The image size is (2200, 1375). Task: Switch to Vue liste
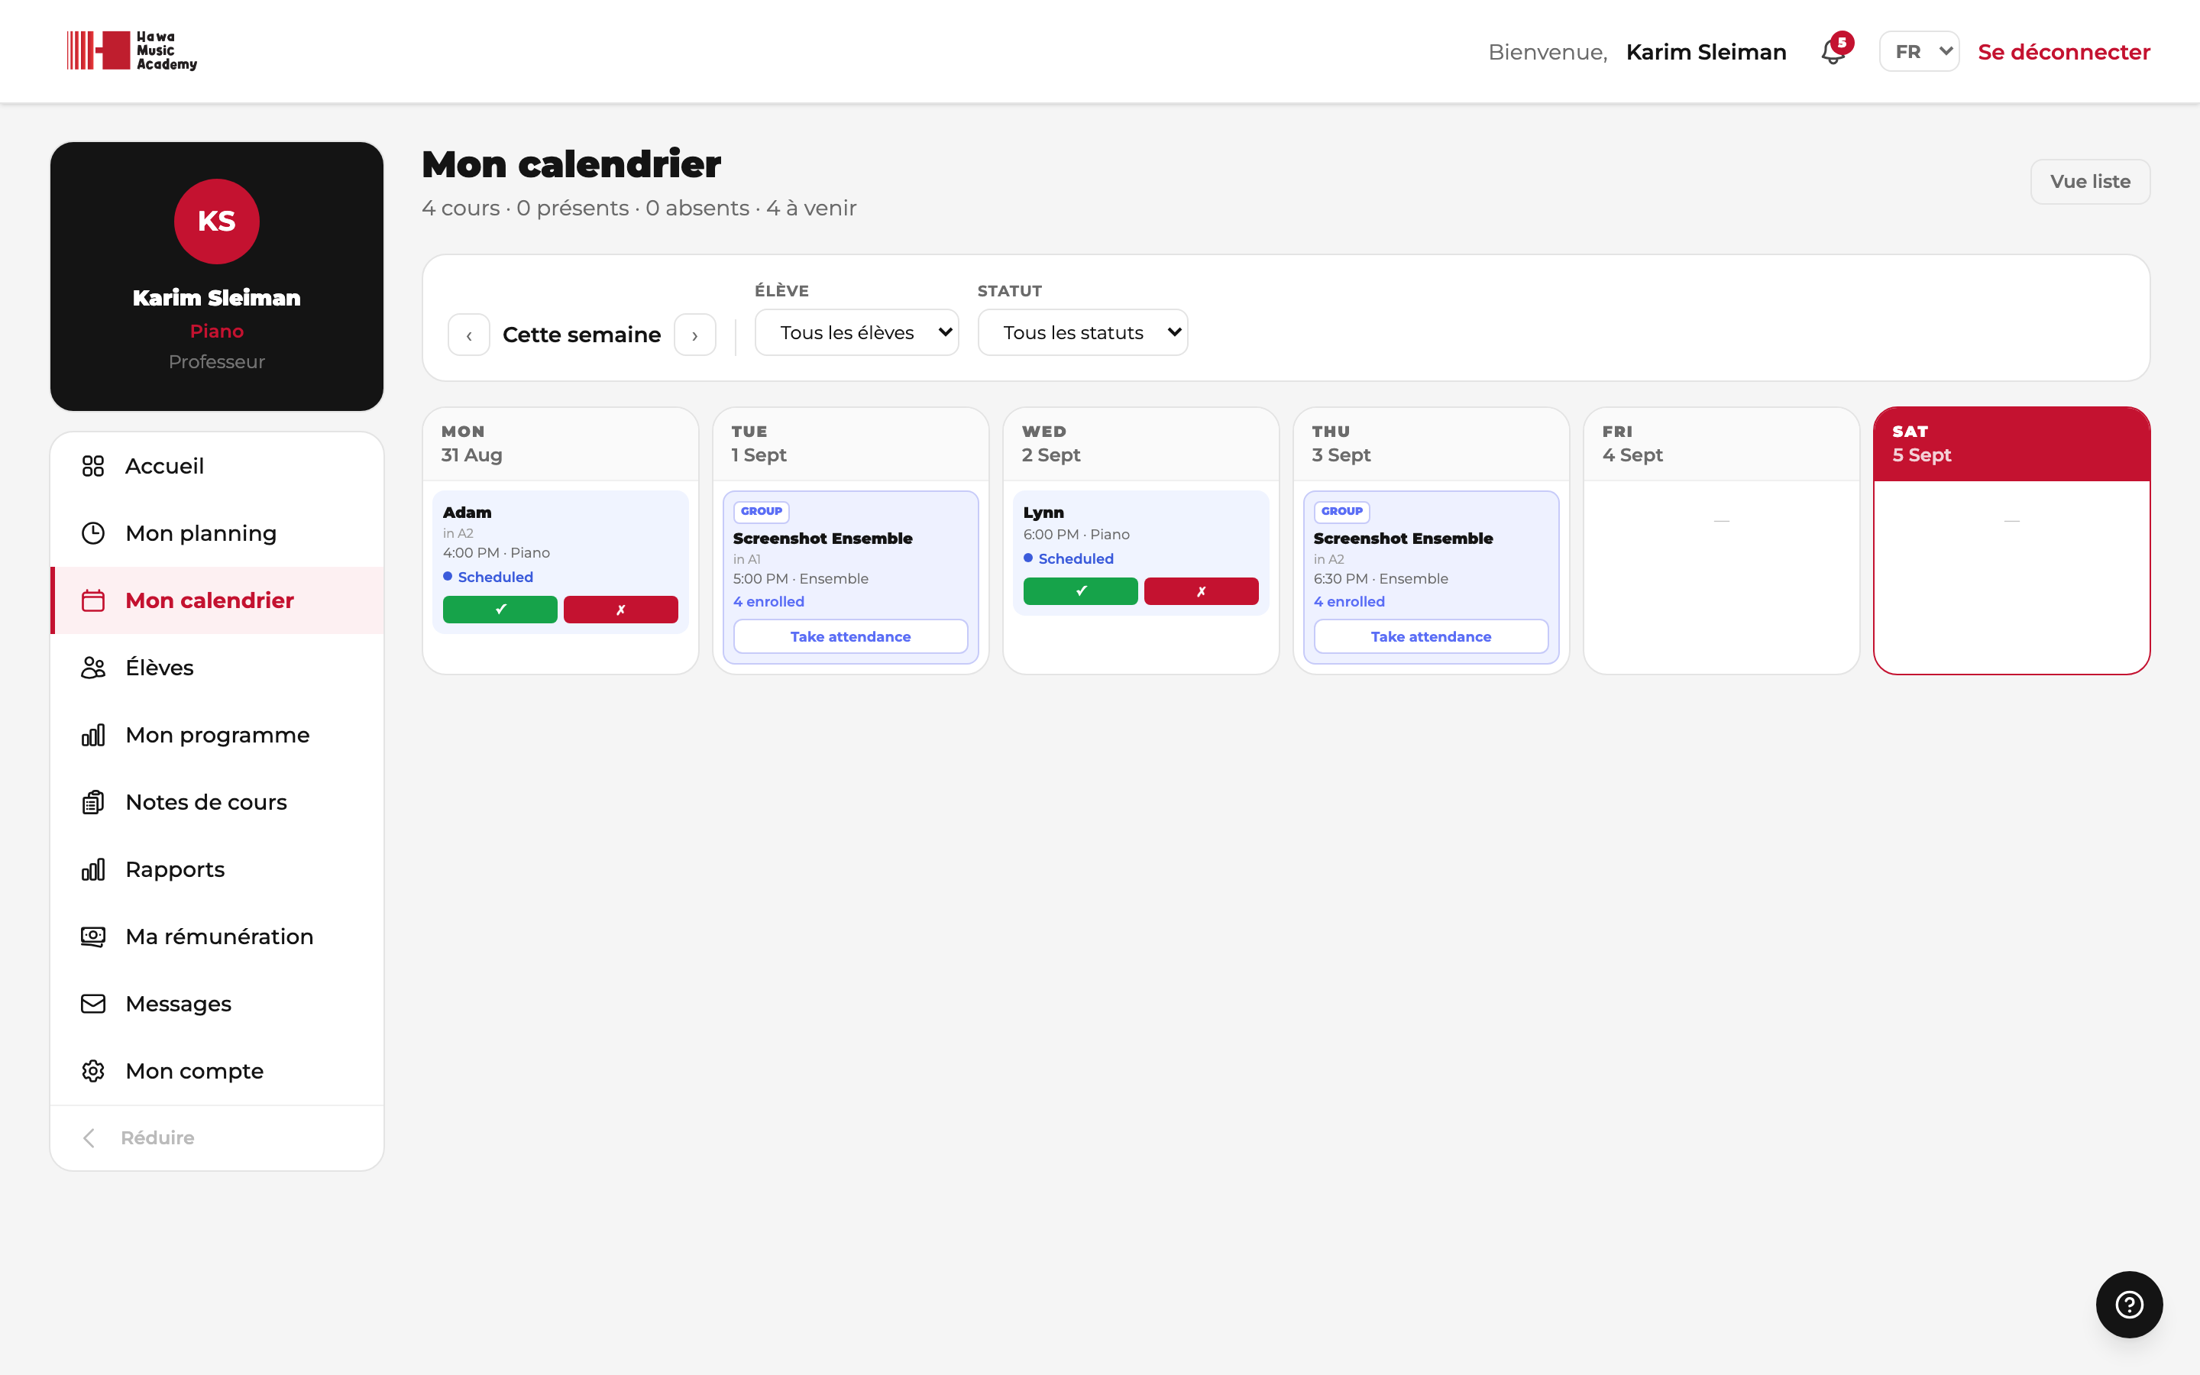coord(2090,182)
